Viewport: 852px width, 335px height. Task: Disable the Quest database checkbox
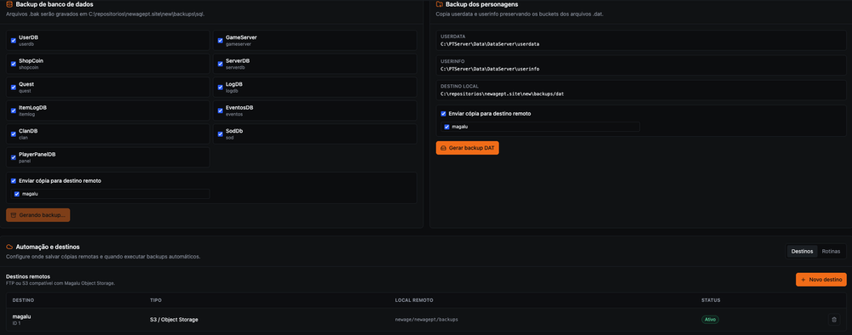[x=14, y=87]
